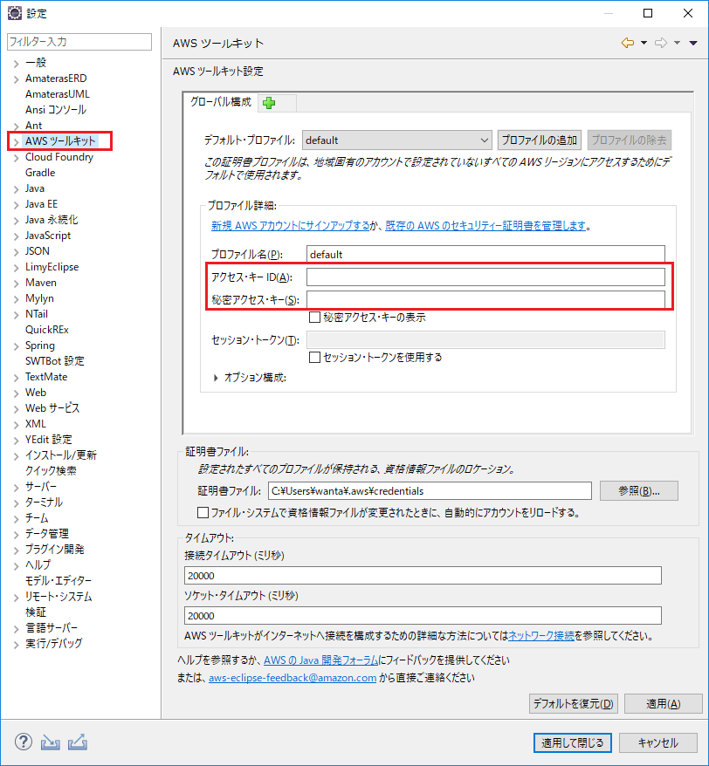Click the export preferences icon
Image resolution: width=709 pixels, height=766 pixels.
click(x=77, y=742)
